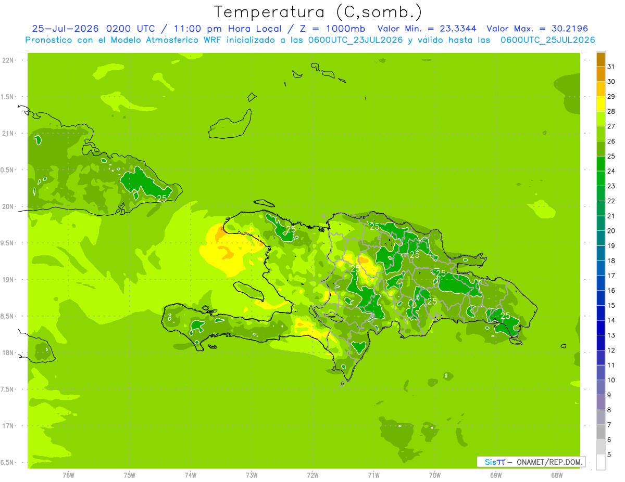Click the '69W' longitude label
Viewport: 625px width, 482px height.
pos(496,475)
